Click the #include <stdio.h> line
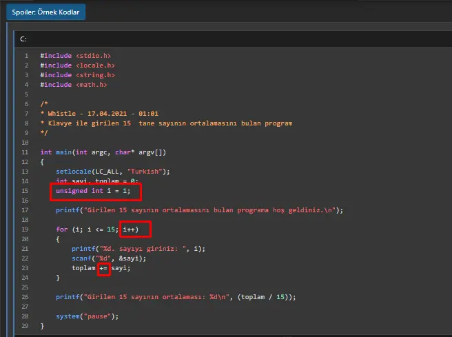This screenshot has width=452, height=337. pos(75,56)
